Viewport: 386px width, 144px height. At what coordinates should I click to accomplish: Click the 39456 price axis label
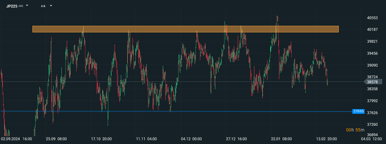click(x=372, y=53)
